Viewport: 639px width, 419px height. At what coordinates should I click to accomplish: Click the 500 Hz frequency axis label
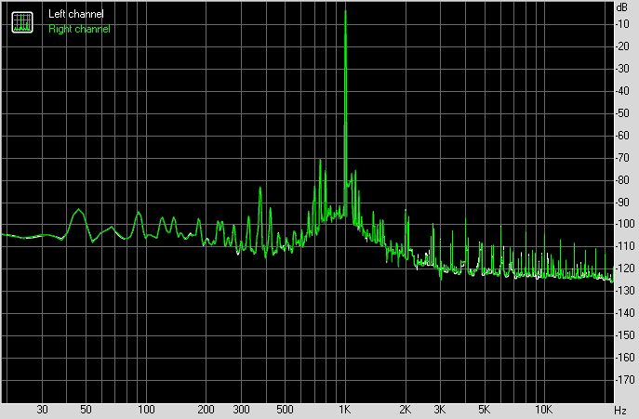[x=285, y=409]
